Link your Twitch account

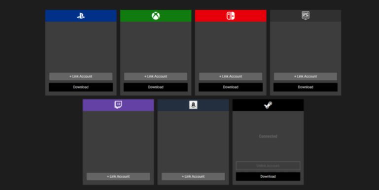(118, 177)
